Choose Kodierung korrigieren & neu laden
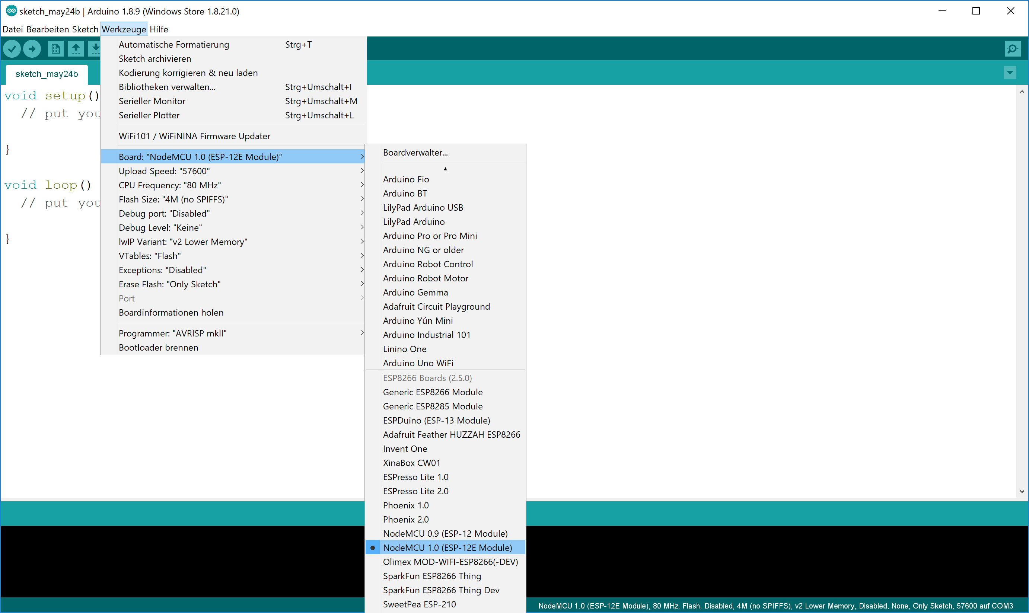The image size is (1029, 613). [233, 73]
